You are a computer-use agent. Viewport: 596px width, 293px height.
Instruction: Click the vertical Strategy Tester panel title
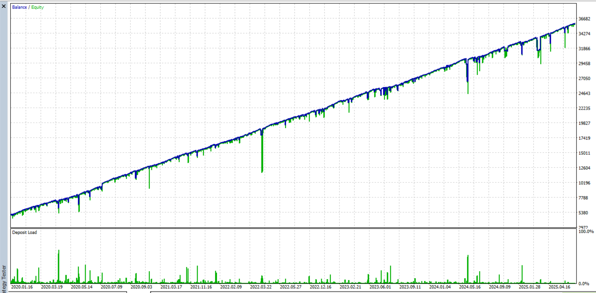click(x=4, y=278)
